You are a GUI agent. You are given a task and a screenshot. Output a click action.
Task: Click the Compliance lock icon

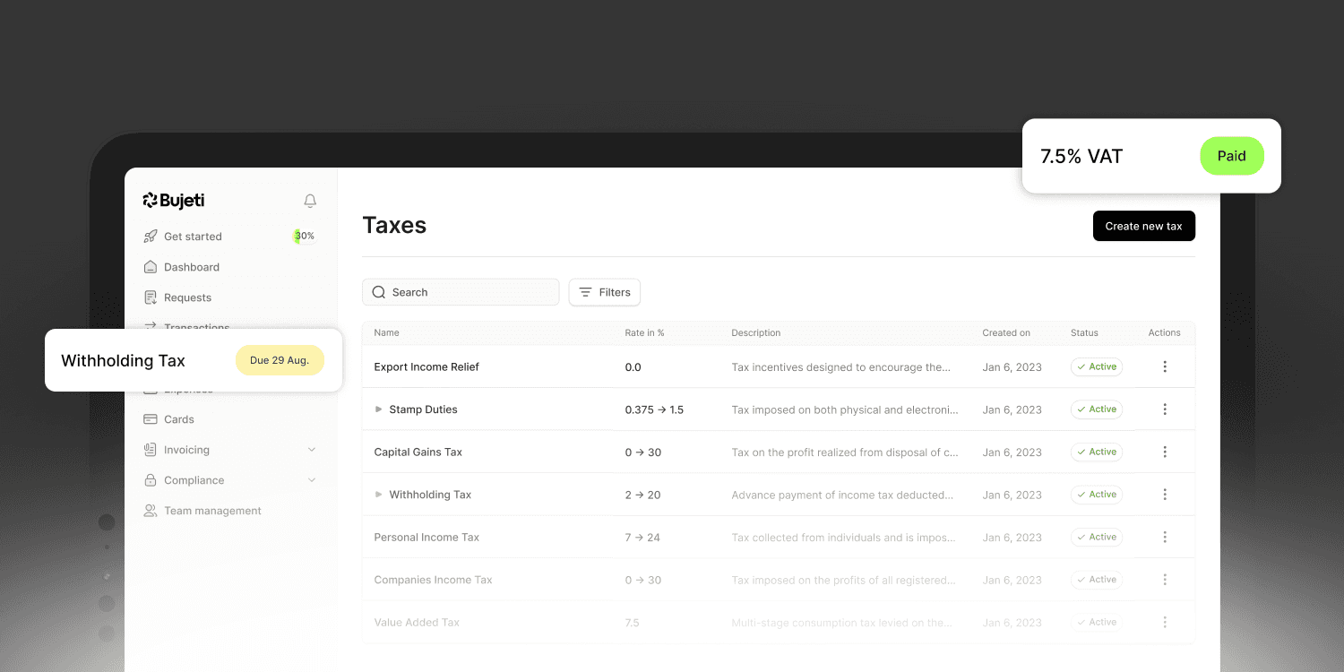tap(151, 480)
